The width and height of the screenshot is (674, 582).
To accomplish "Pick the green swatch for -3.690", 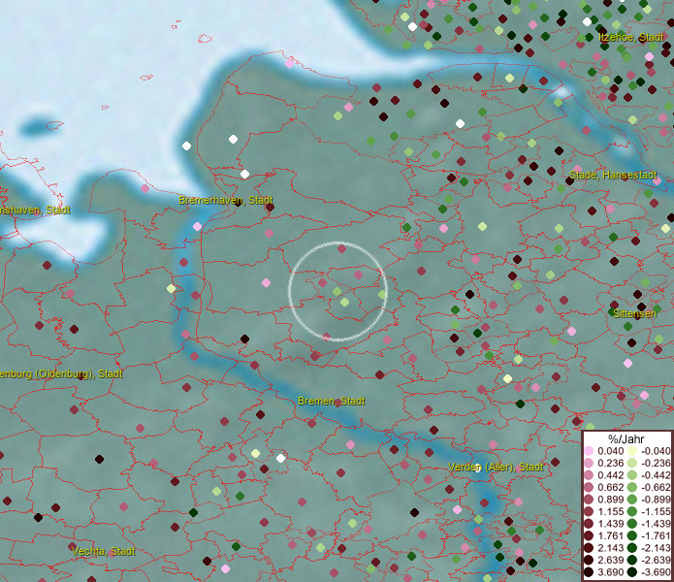I will [x=632, y=572].
